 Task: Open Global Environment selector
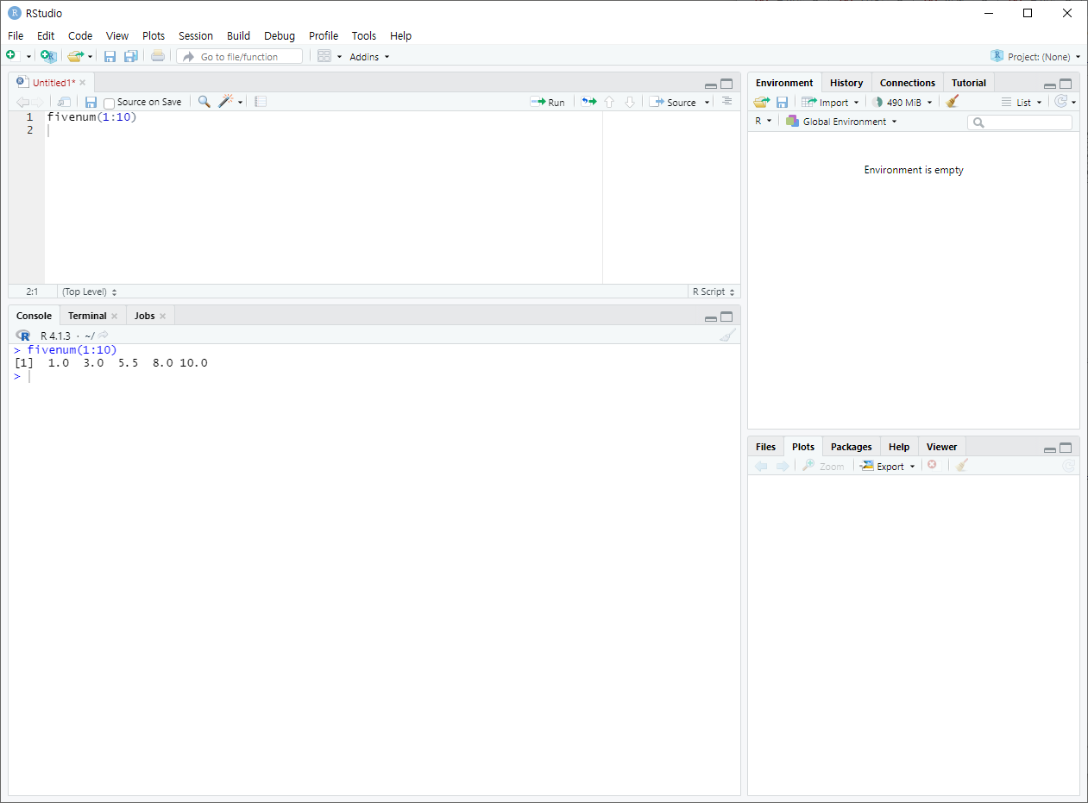point(841,122)
